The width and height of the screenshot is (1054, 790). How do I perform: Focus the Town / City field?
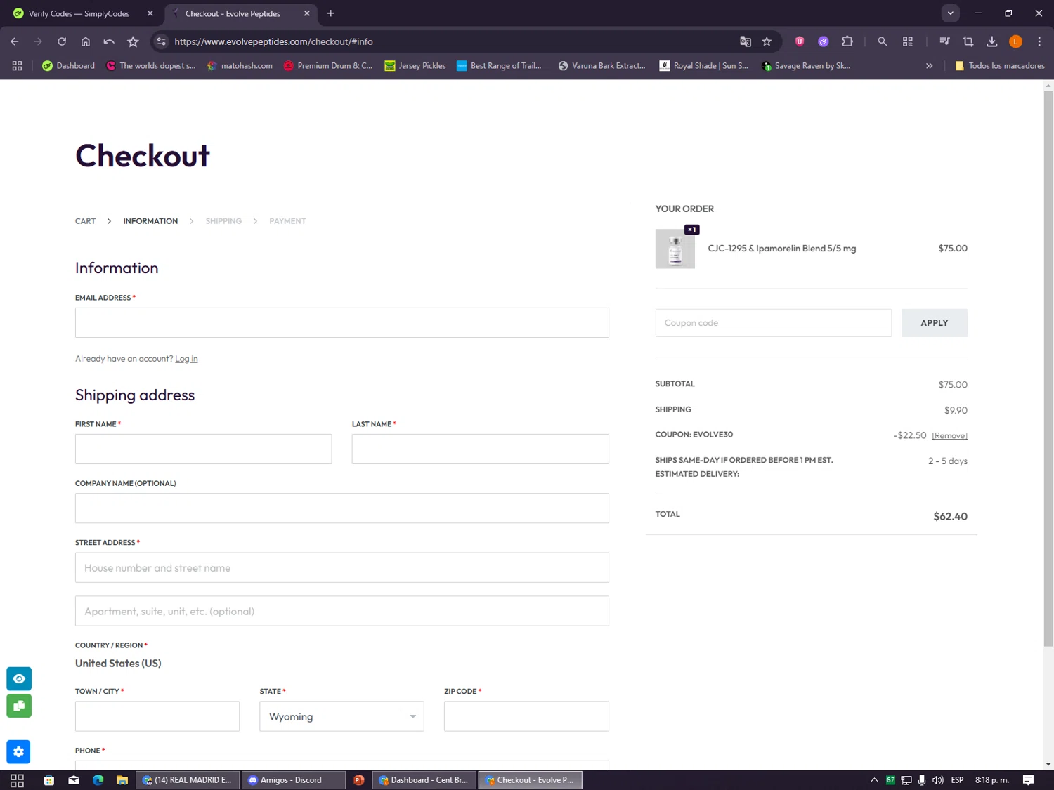pyautogui.click(x=157, y=716)
